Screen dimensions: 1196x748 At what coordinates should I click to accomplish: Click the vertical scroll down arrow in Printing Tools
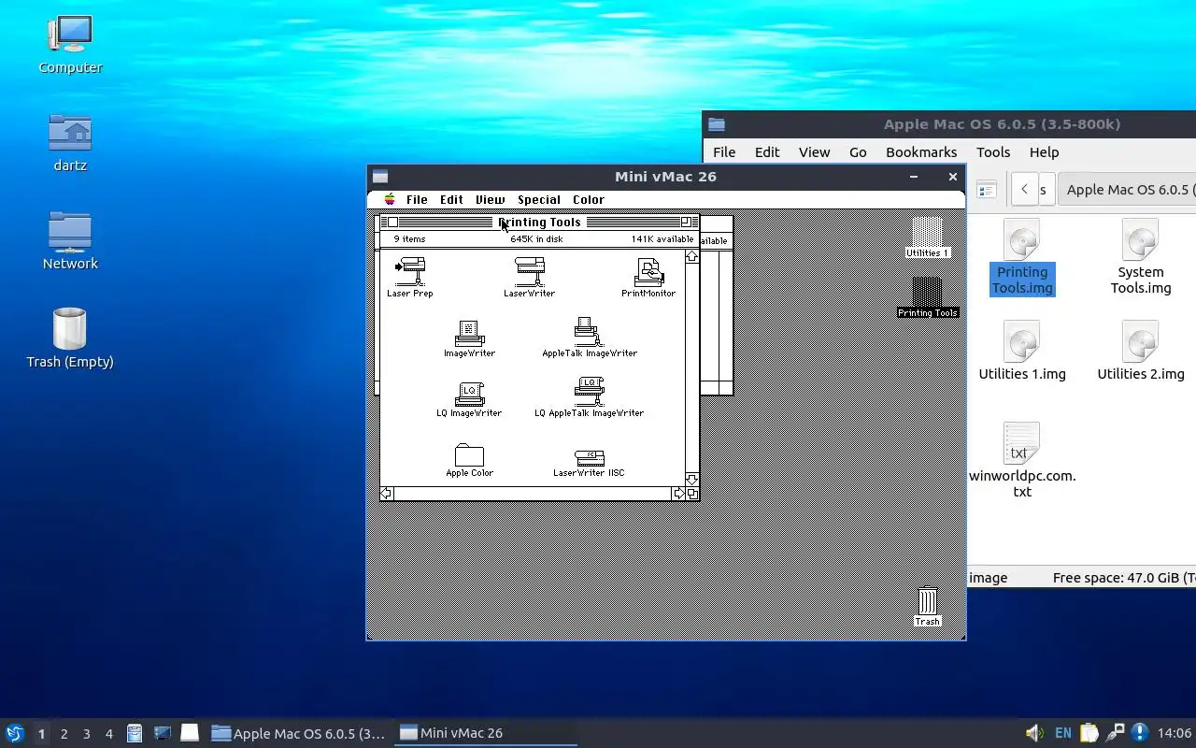[x=692, y=480]
